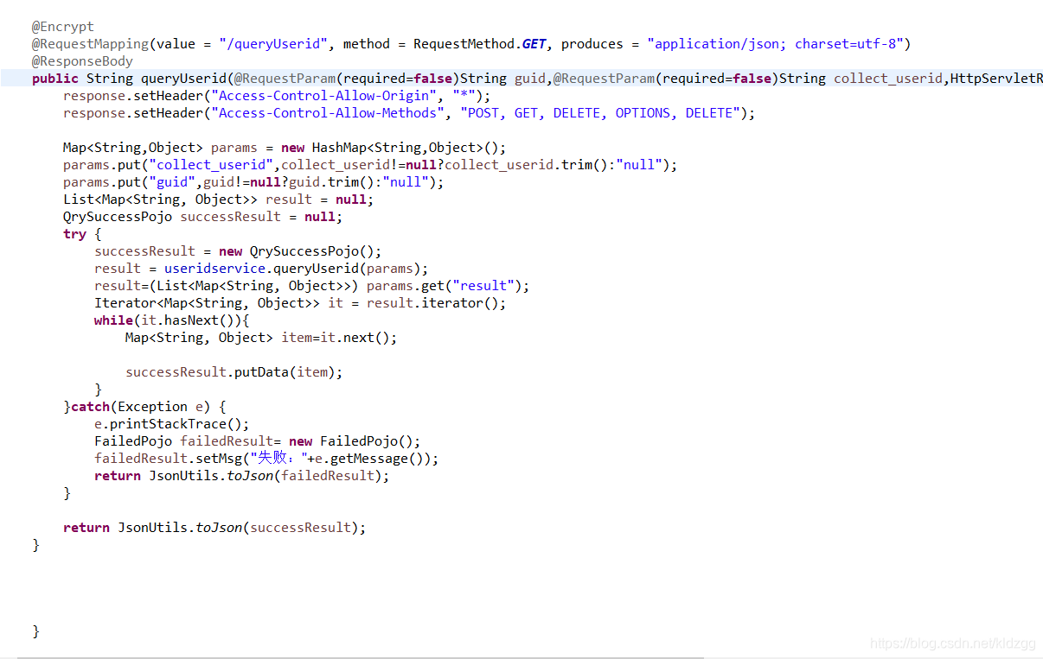This screenshot has width=1043, height=659.
Task: Click the first @RequestParam(required=false) annotation before guid
Action: coord(347,79)
